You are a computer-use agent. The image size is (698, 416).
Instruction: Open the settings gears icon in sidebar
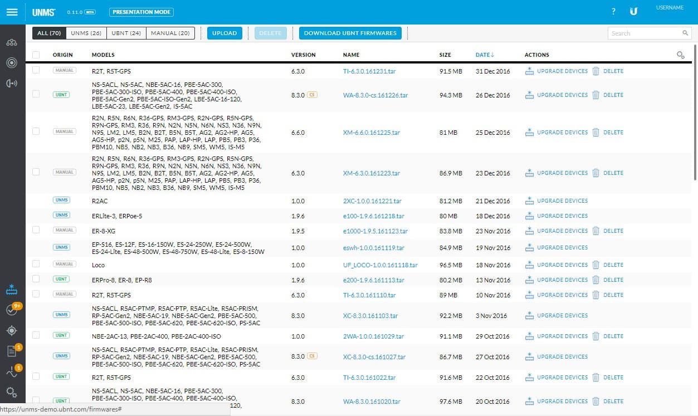12,391
